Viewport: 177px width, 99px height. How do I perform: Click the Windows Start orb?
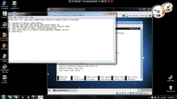[3, 97]
